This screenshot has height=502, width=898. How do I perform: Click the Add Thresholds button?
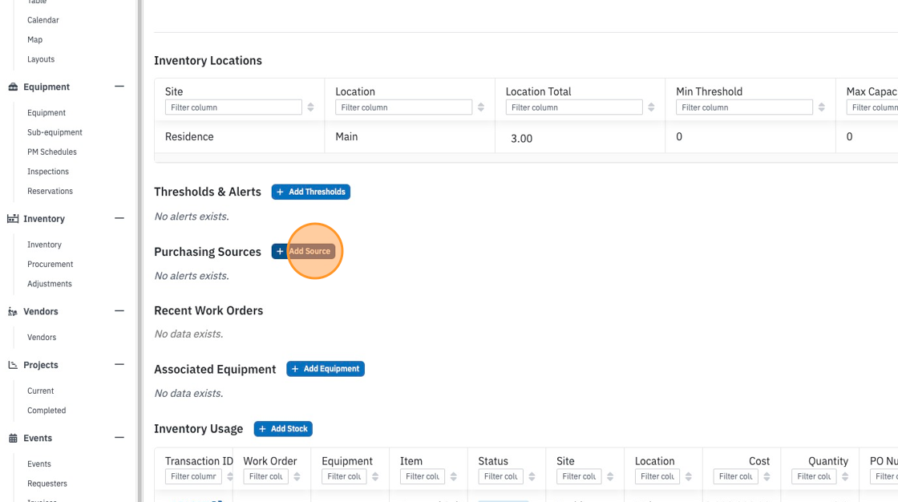click(x=310, y=192)
